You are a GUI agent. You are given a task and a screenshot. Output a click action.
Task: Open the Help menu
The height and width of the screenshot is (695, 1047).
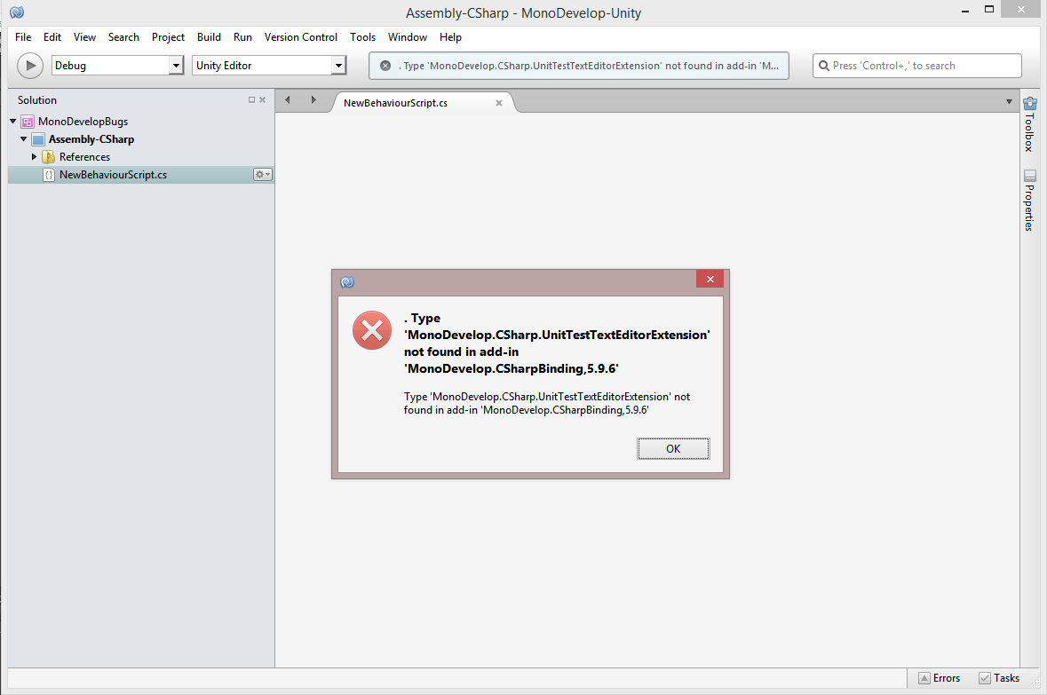(x=450, y=37)
